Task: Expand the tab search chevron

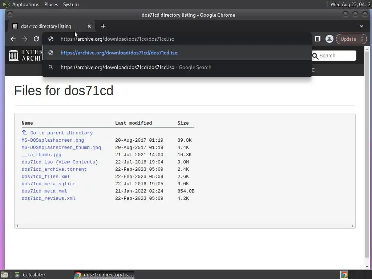Action: [361, 26]
